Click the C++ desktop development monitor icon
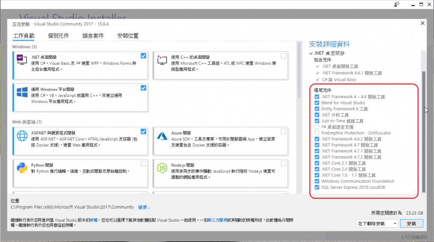The image size is (434, 242). 162,60
